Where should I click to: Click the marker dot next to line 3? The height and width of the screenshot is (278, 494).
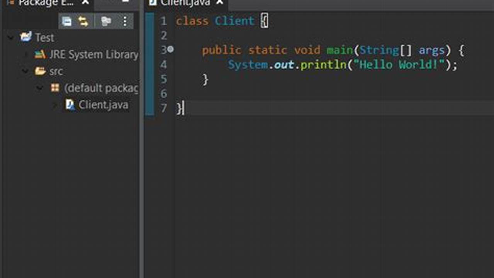click(170, 49)
